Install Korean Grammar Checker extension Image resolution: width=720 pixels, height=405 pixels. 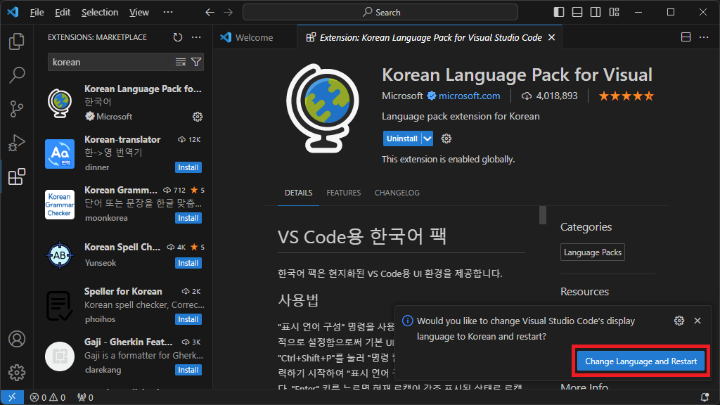tap(188, 218)
